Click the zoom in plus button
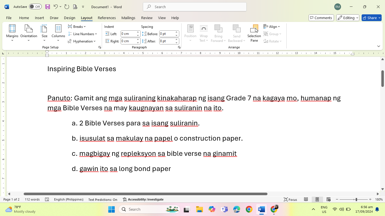 click(370, 199)
